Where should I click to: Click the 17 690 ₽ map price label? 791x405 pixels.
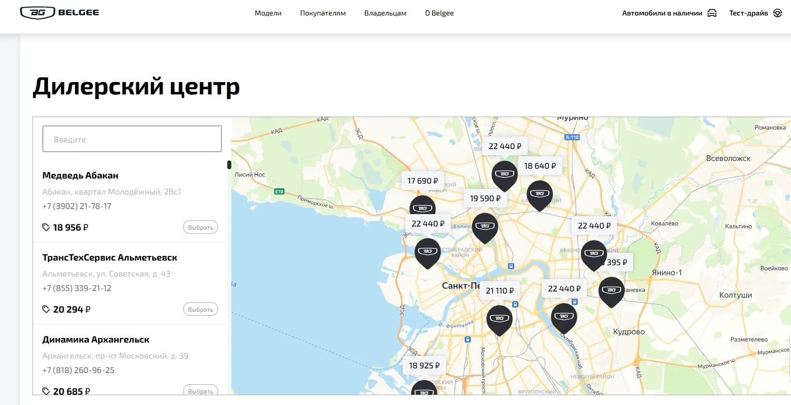[x=423, y=181]
